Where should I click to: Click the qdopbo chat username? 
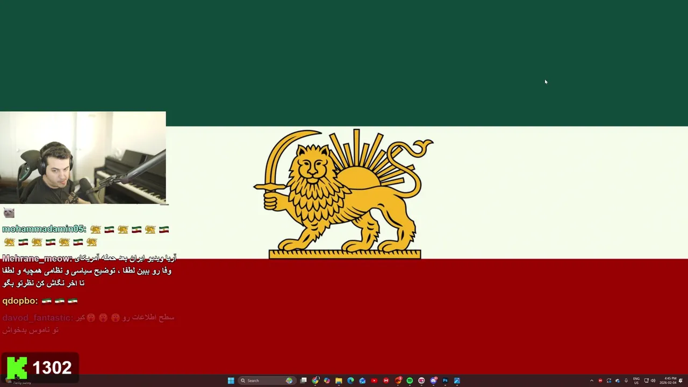19,301
